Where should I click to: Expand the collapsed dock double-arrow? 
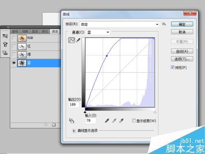(x=8, y=27)
